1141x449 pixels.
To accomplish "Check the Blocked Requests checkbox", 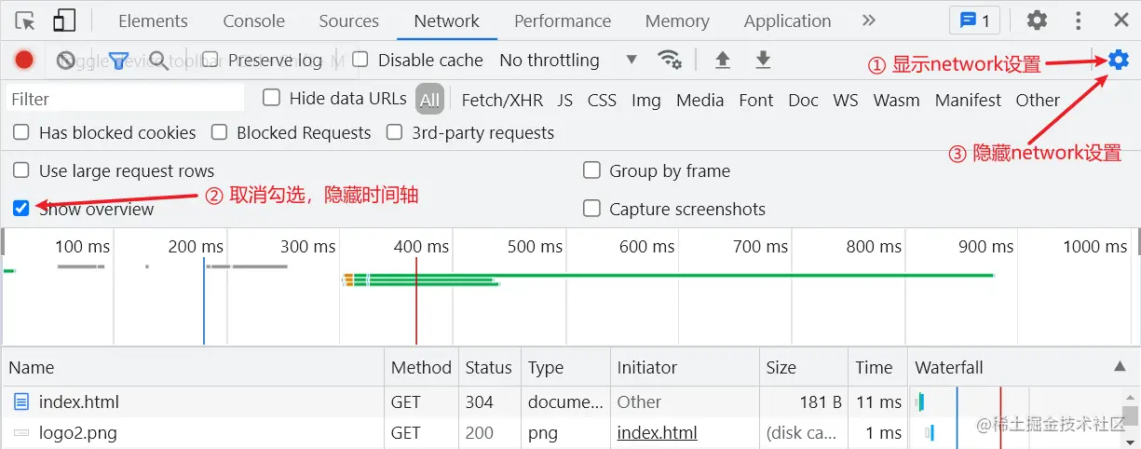I will tap(219, 132).
